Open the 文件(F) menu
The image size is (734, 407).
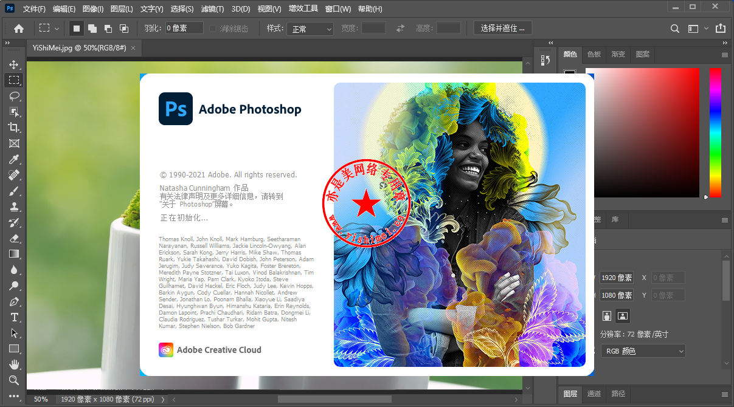pos(34,9)
